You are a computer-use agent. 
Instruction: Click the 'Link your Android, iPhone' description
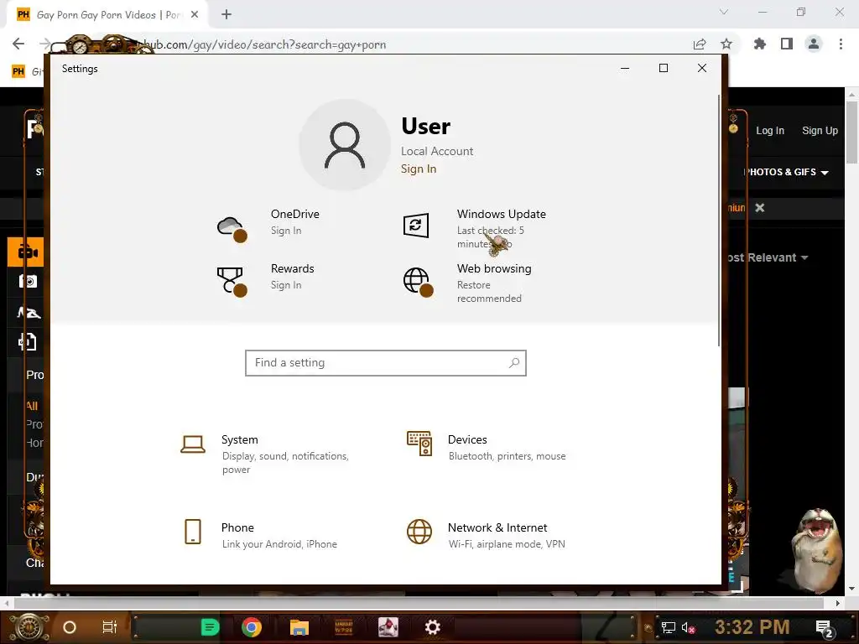pyautogui.click(x=279, y=543)
